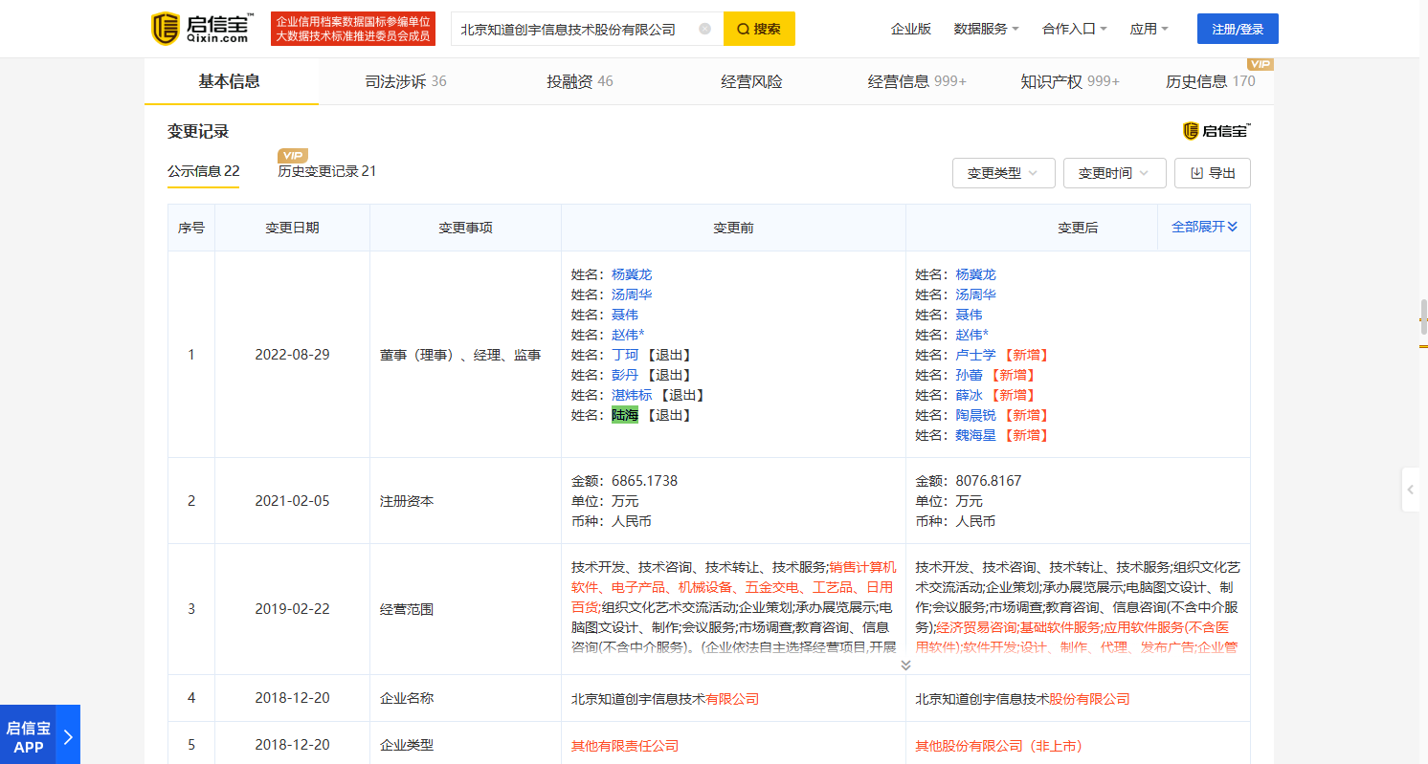This screenshot has height=764, width=1428.
Task: Click the 注册/登录 button
Action: pyautogui.click(x=1238, y=29)
